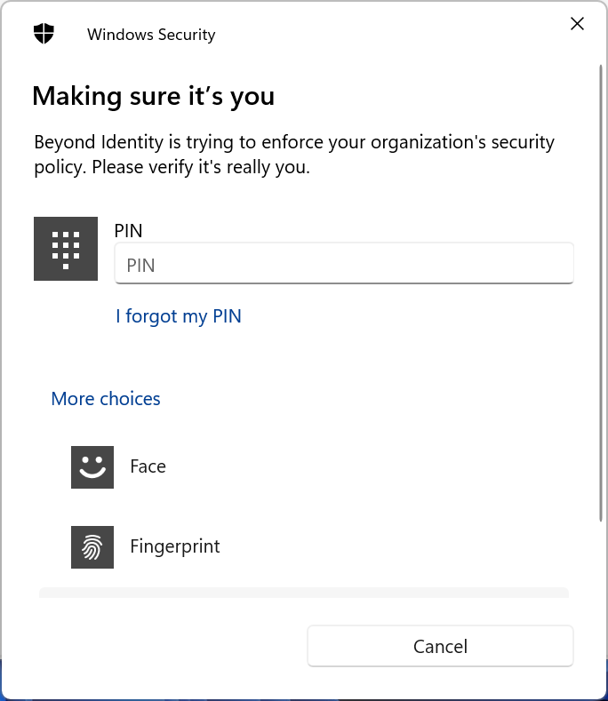
Task: Click the Beyond Identity policy description text
Action: [x=293, y=155]
